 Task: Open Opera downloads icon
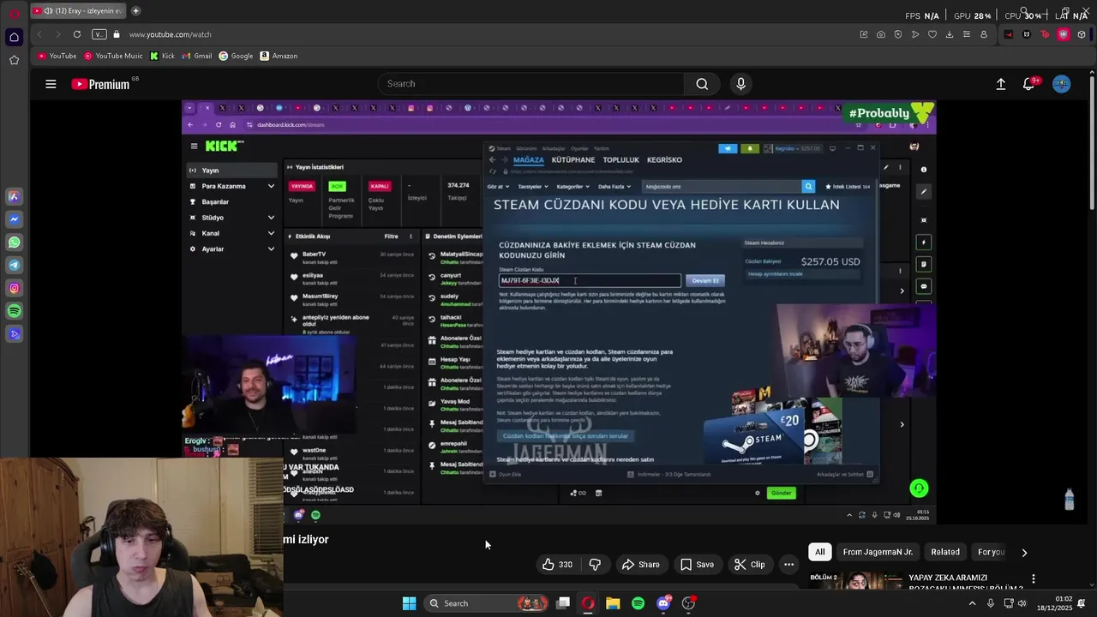click(x=950, y=34)
